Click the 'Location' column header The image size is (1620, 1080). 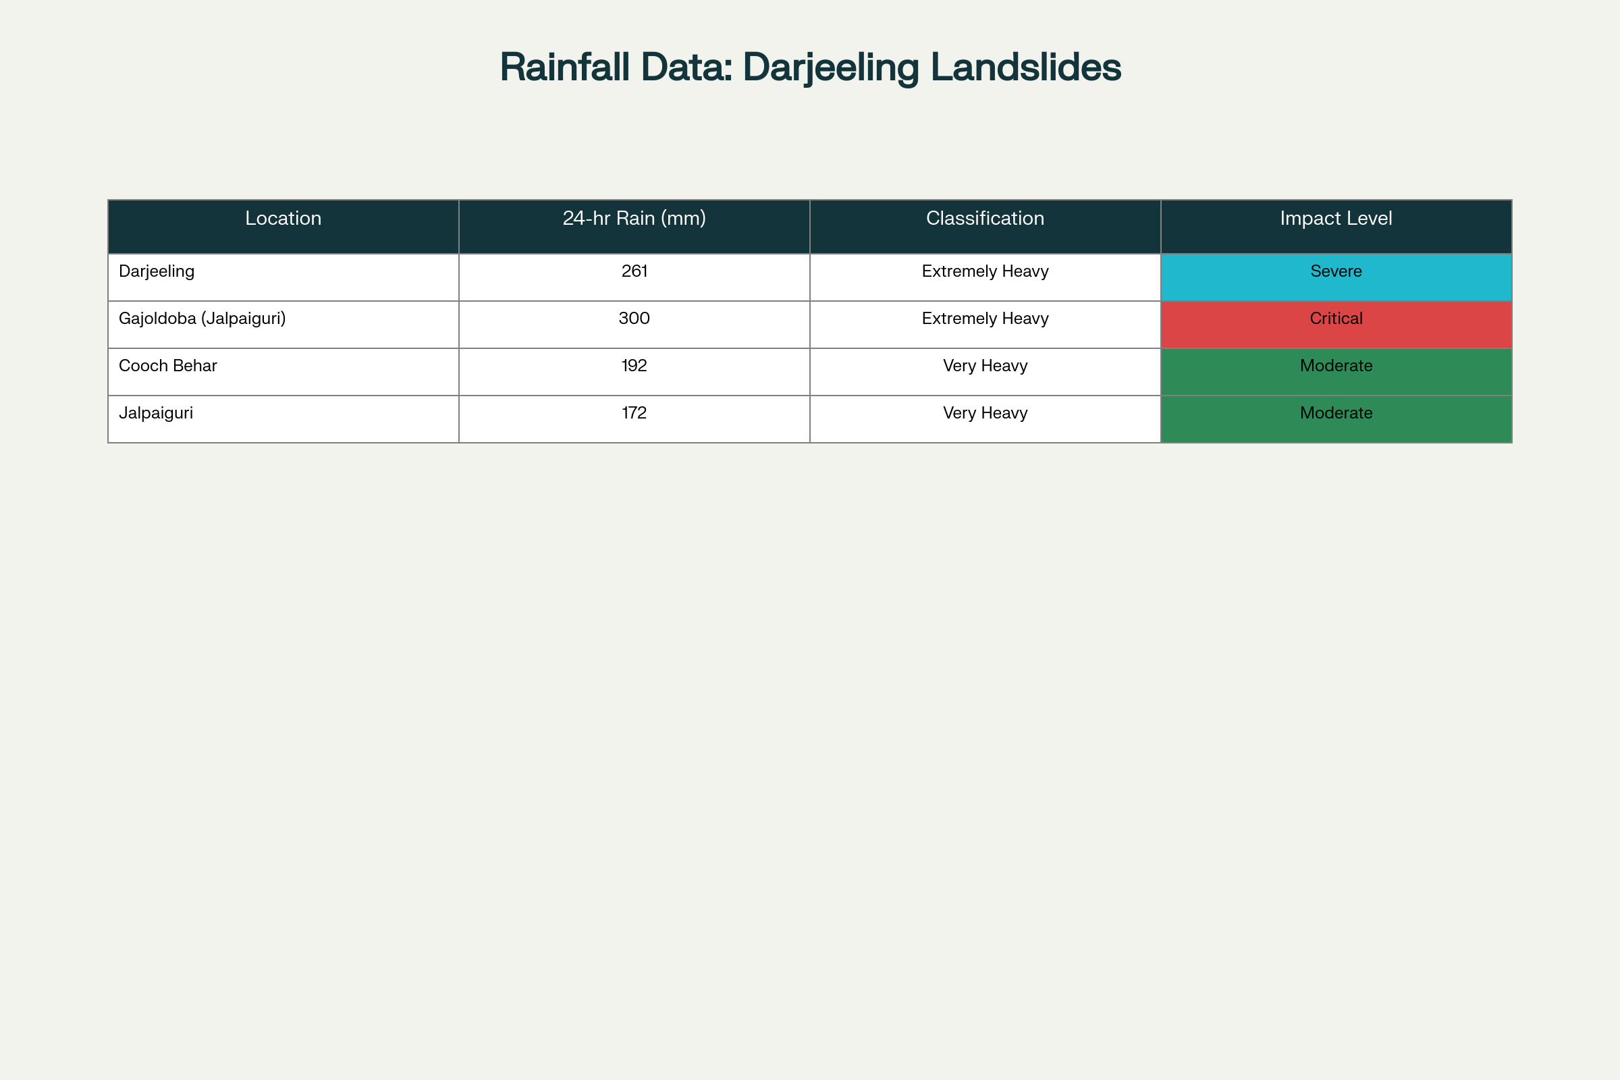[x=283, y=219]
